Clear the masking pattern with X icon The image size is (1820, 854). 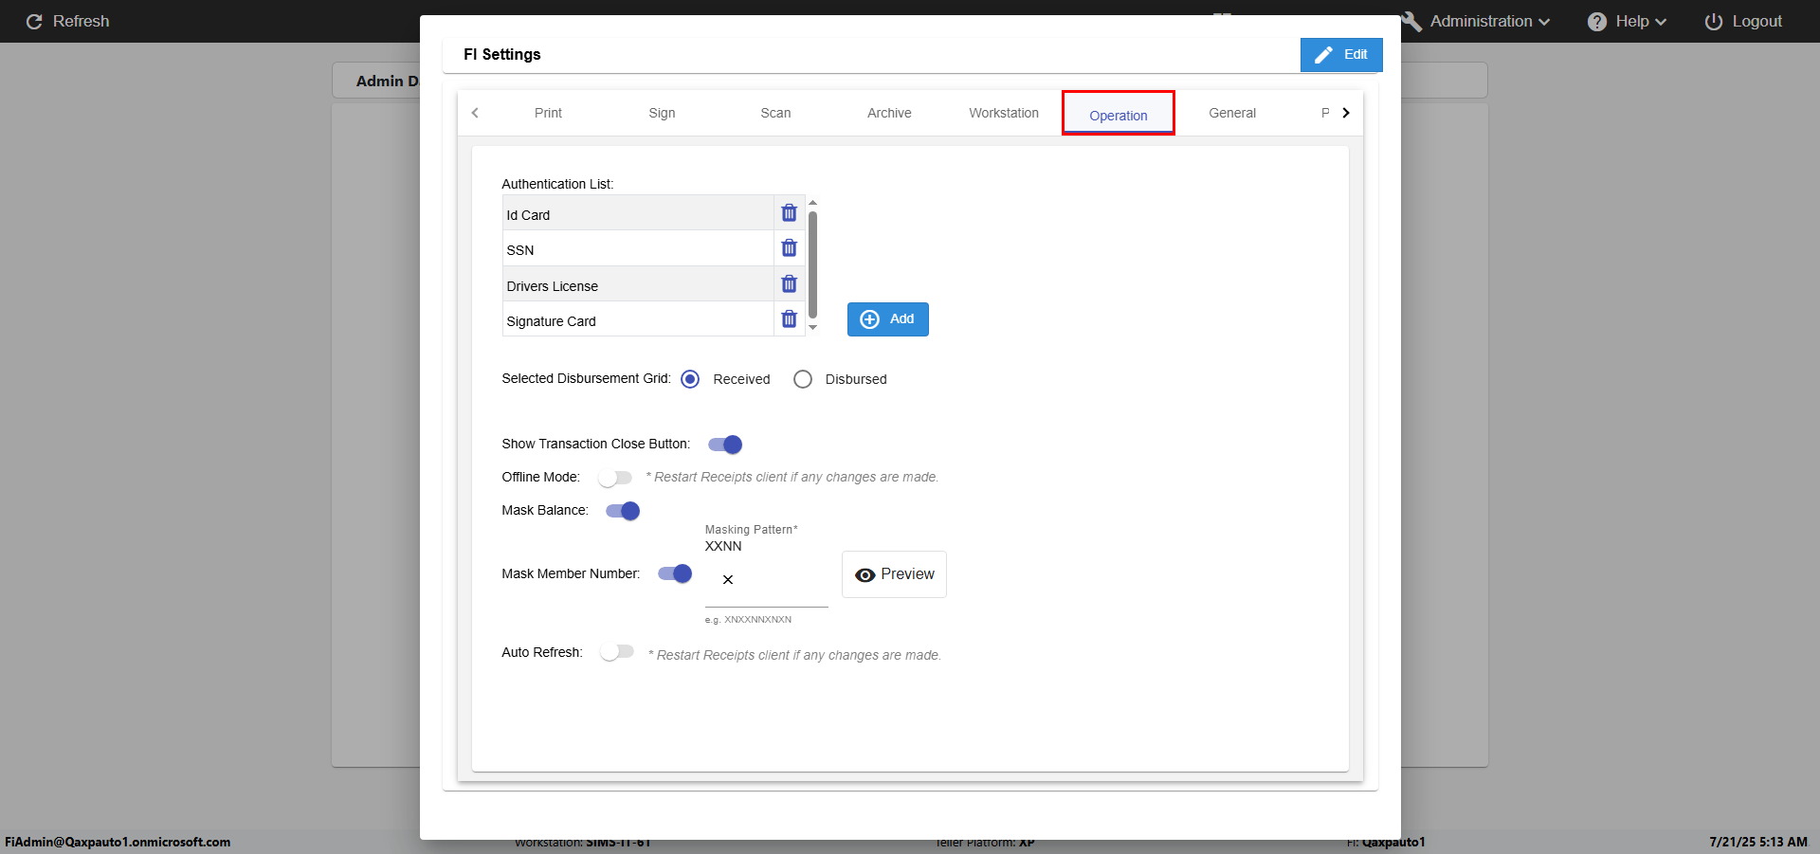[x=728, y=579]
